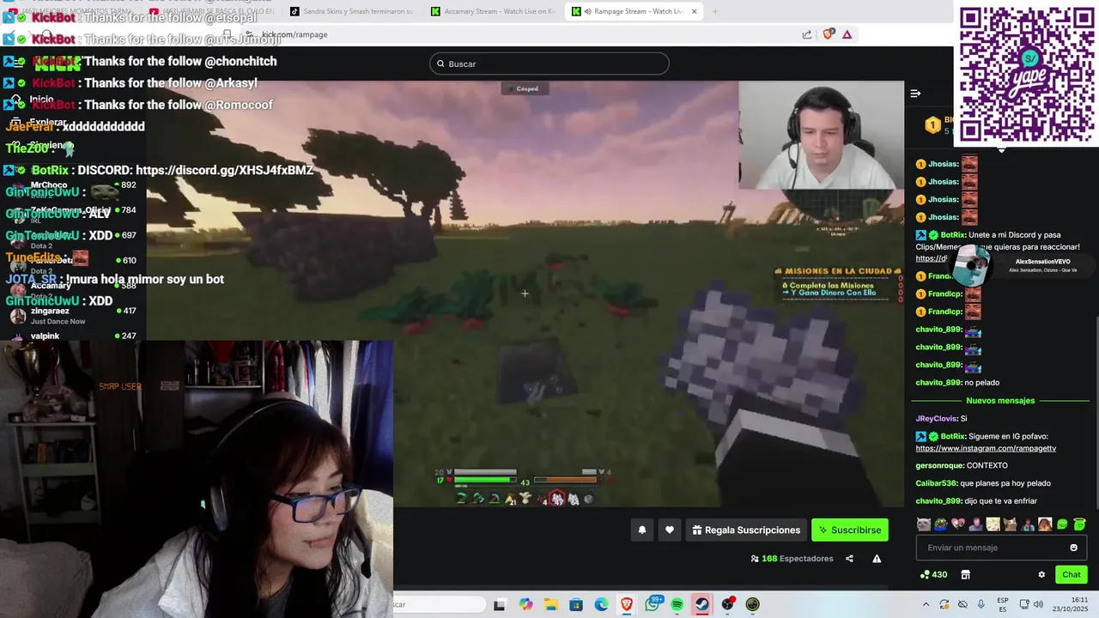Click the green Suscribirse button
The image size is (1099, 618).
click(850, 530)
